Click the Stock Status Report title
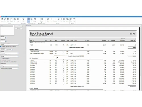Screen dimensions: 142x107 [41, 33]
